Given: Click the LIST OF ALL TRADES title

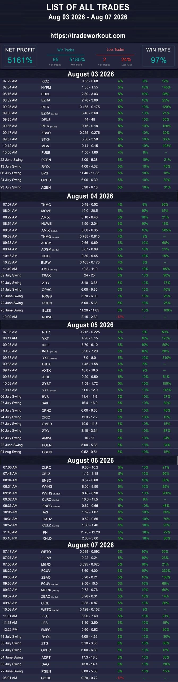Looking at the screenshot, I should pyautogui.click(x=88, y=7).
